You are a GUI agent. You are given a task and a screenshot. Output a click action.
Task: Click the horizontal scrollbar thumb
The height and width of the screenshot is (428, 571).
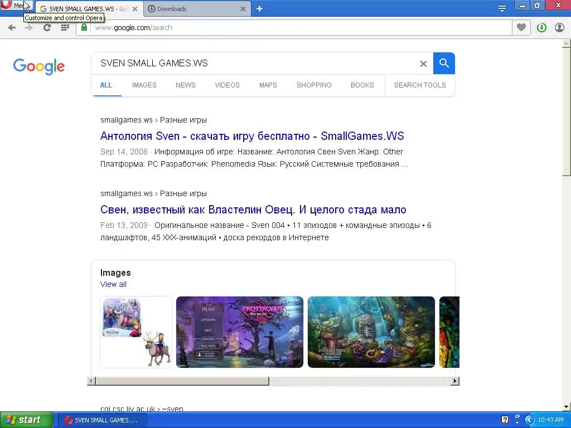[182, 381]
